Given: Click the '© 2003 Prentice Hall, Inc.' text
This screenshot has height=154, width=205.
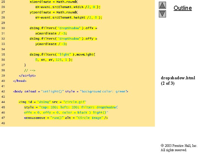Looking at the screenshot, I should (x=179, y=146).
